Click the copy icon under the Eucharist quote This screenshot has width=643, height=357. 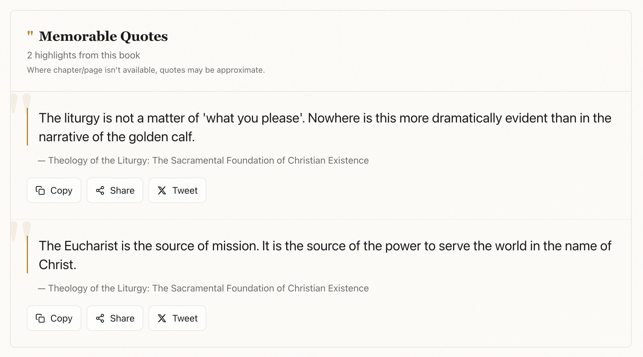click(40, 318)
